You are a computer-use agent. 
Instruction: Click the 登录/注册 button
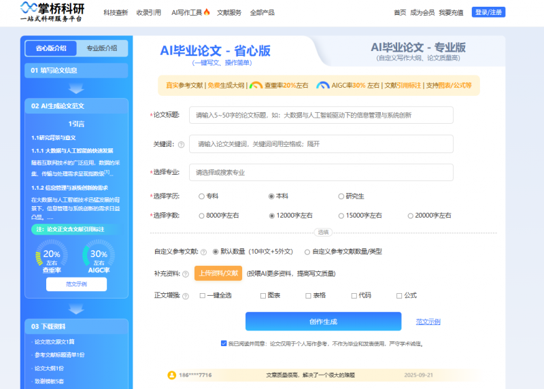[x=488, y=12]
